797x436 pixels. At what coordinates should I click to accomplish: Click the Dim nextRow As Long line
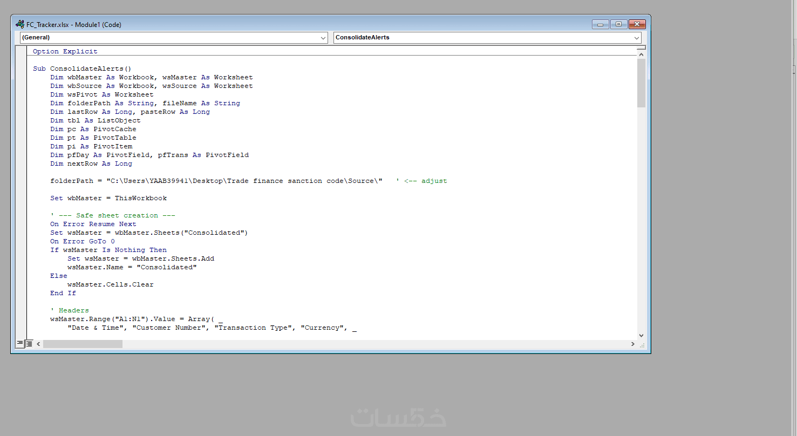91,163
